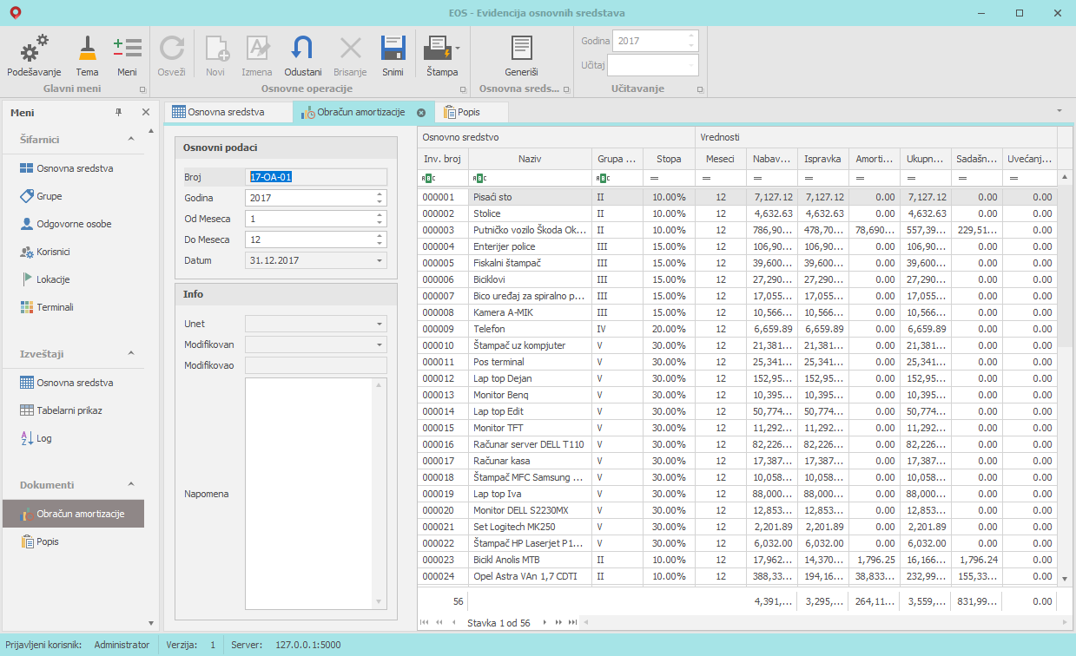Go to the last record in navigator
Screen dimensions: 1076x656
(572, 622)
